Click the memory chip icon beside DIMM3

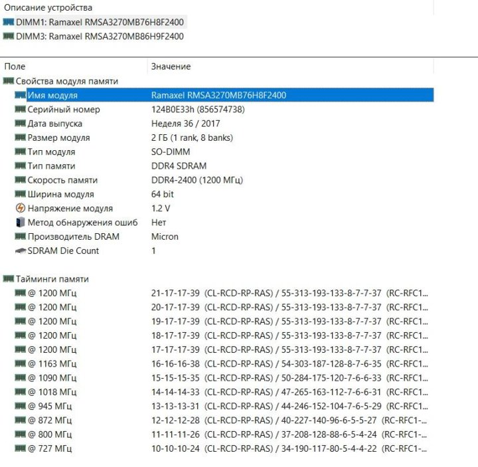pyautogui.click(x=9, y=36)
